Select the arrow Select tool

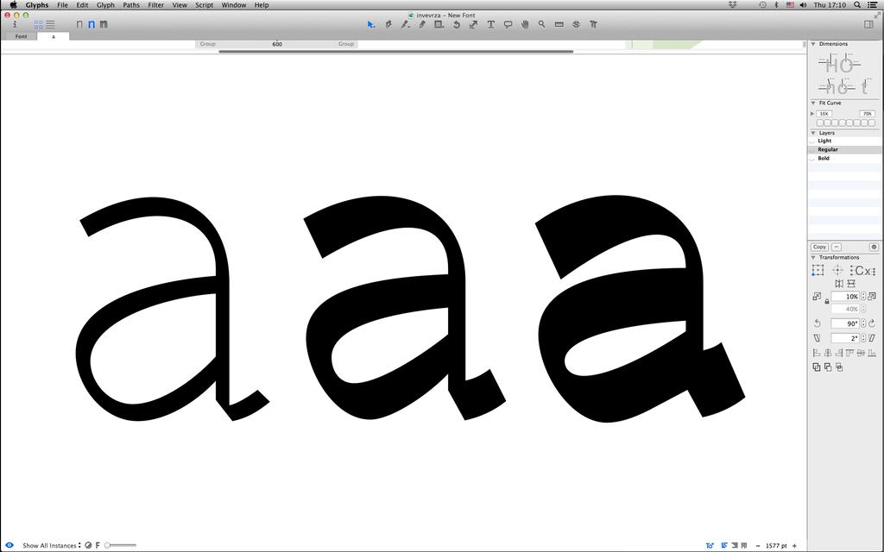tap(371, 24)
